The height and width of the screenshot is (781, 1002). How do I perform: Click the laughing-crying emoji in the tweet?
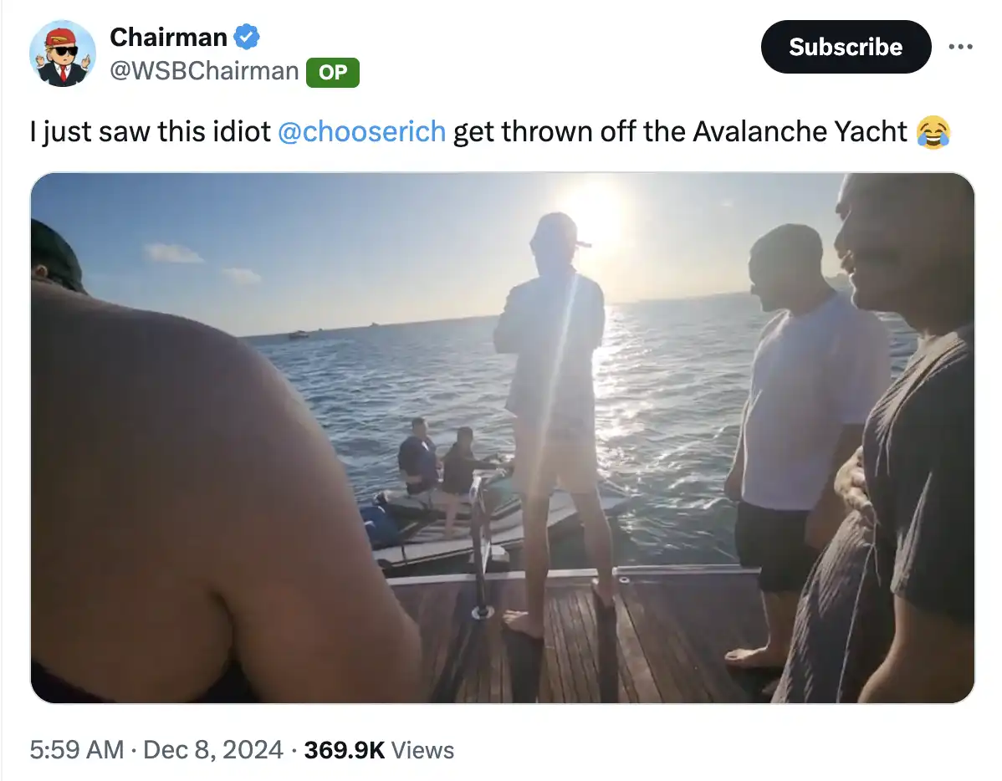coord(933,132)
